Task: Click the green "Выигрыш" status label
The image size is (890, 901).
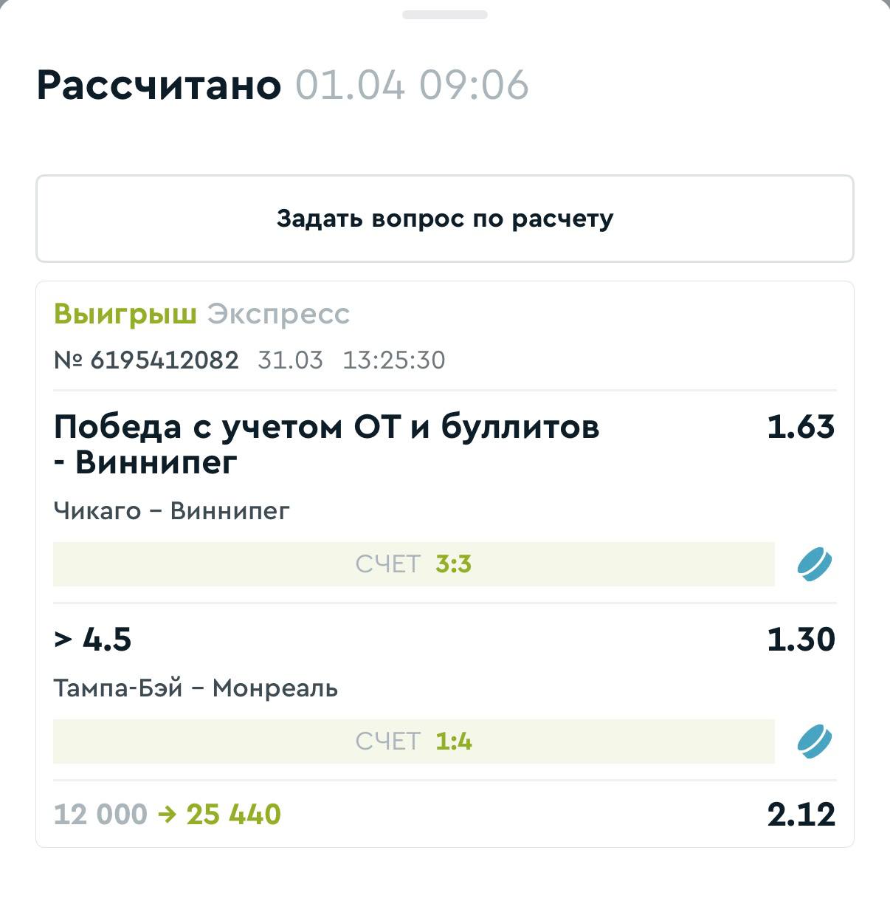Action: coord(125,314)
